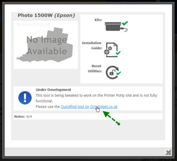Click the 'not fully functional' notice text
Viewport: 177px width, 161px height.
click(x=96, y=98)
